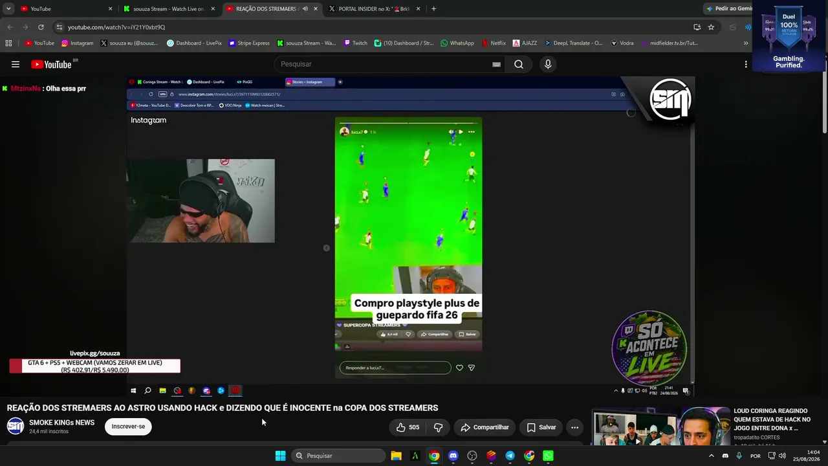Bookmark this page with the star
Screen dimensions: 828x466
point(711,27)
